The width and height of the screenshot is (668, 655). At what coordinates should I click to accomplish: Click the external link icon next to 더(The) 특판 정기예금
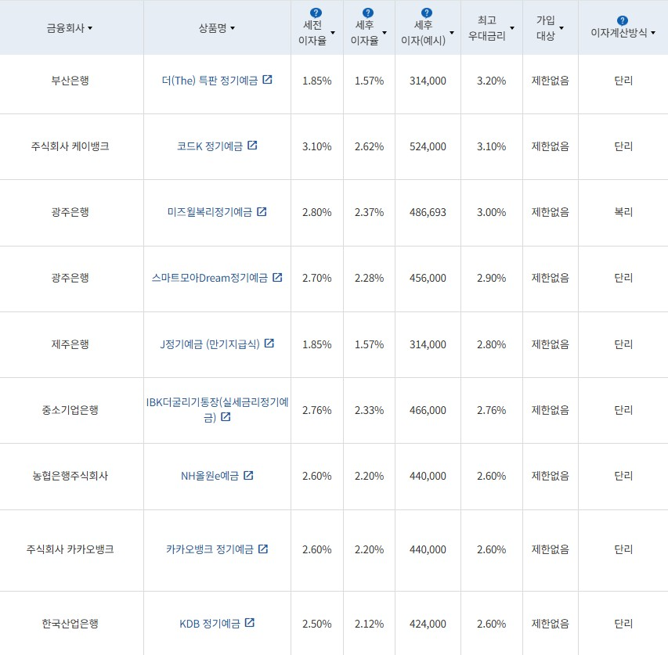coord(269,81)
